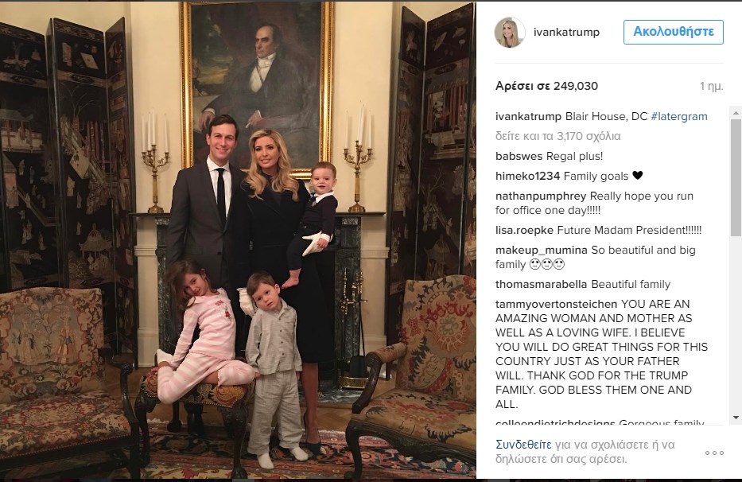Viewport: 742px width, 482px height.
Task: Open babswes commenter profile
Action: coord(519,156)
